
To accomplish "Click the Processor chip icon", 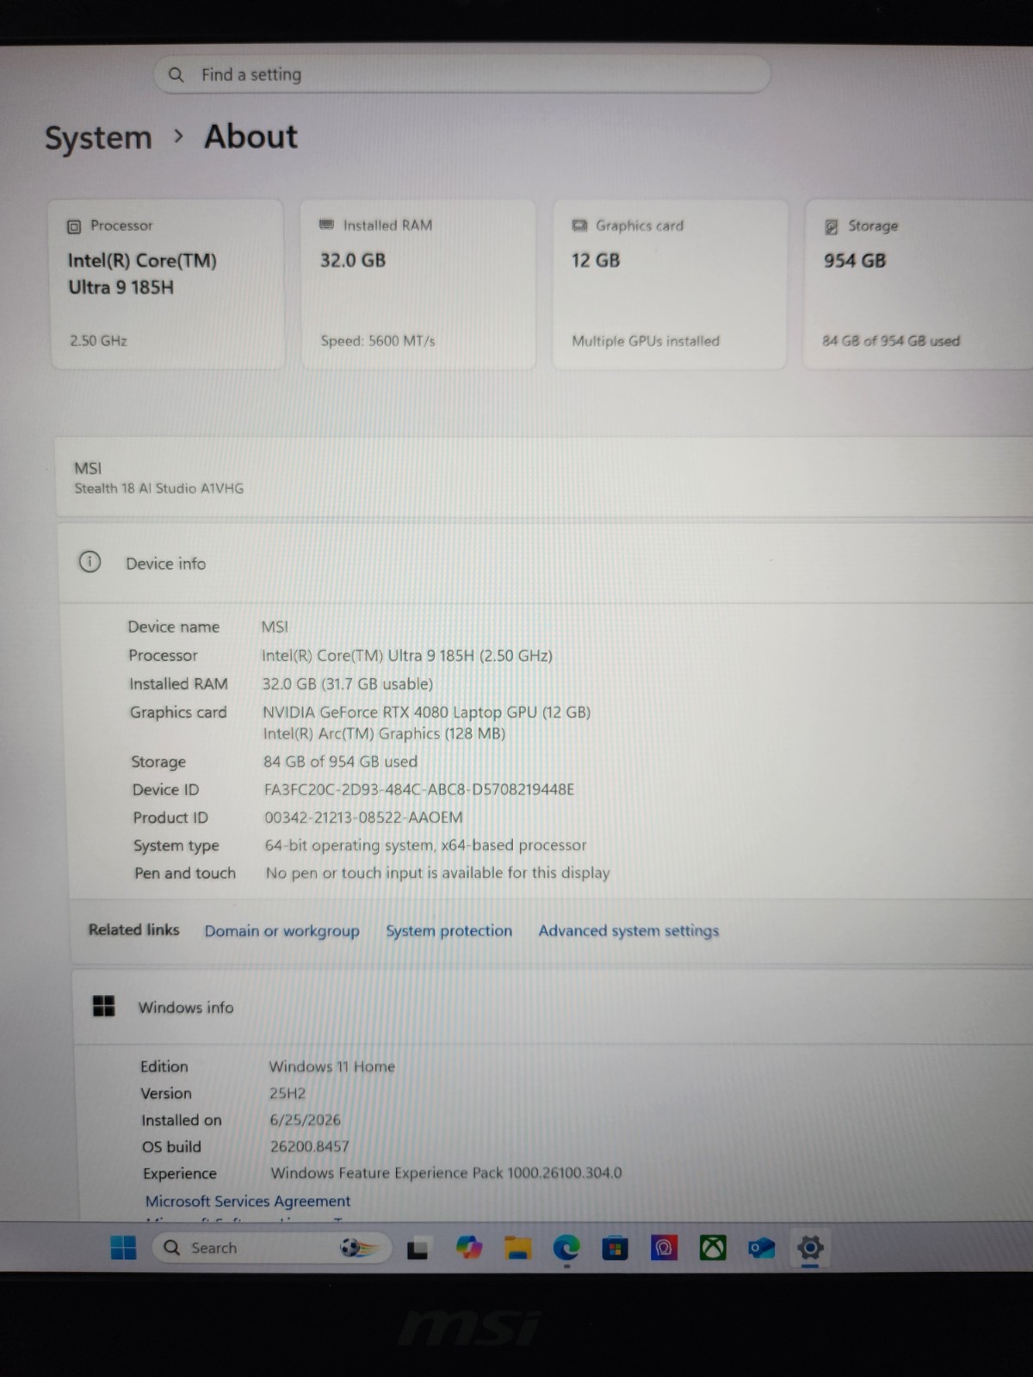I will 74,226.
